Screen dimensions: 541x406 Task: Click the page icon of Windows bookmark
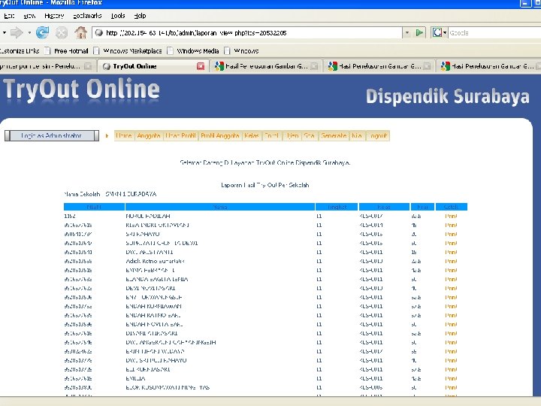[x=227, y=51]
